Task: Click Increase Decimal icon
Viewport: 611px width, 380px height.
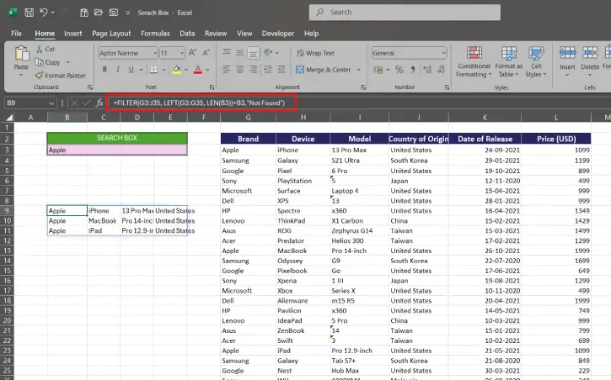Action: [x=427, y=70]
